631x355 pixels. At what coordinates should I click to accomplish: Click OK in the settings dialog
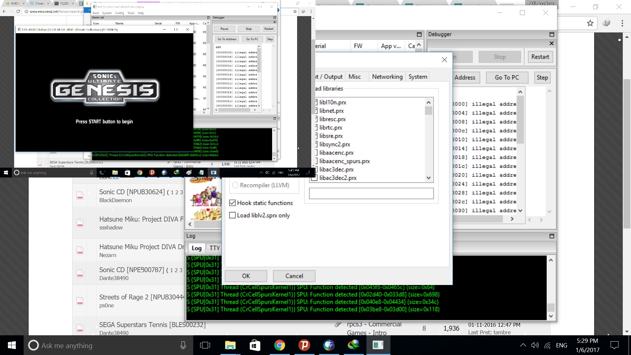click(246, 276)
